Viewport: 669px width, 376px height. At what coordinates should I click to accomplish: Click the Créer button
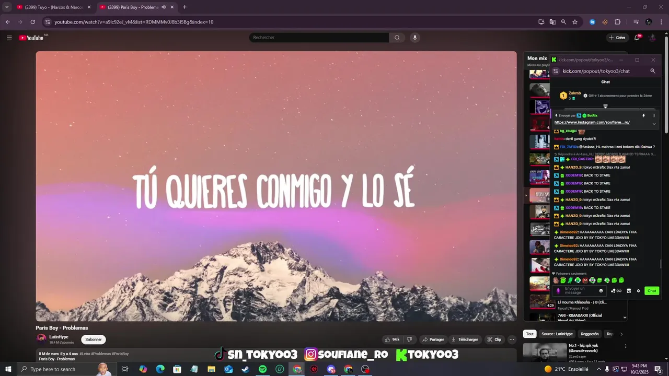pos(617,38)
